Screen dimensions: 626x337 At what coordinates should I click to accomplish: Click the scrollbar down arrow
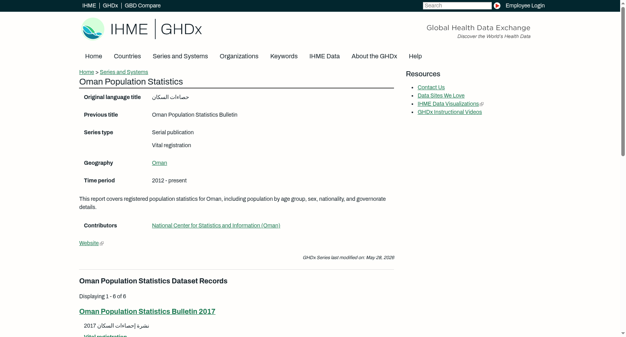pos(623,334)
